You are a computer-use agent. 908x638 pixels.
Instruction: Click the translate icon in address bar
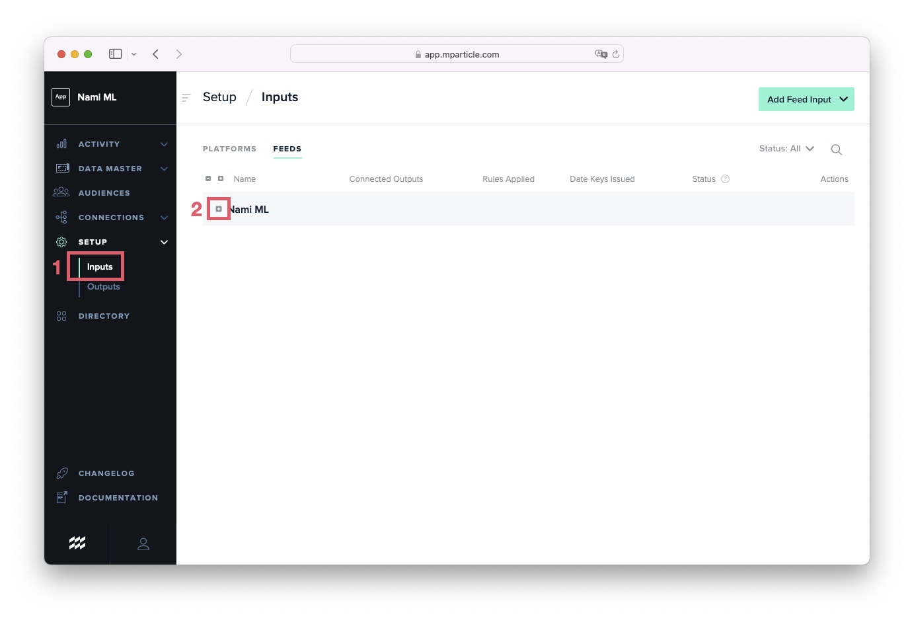(x=601, y=54)
